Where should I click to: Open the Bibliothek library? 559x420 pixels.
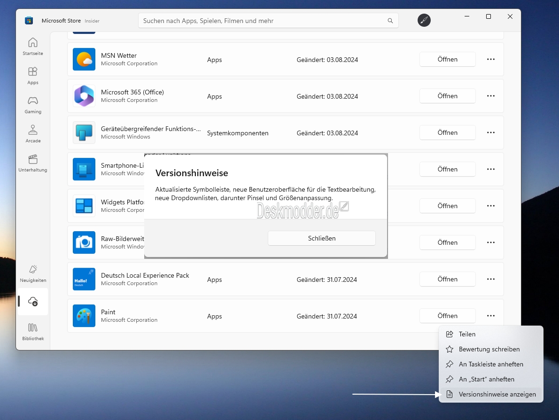pos(33,332)
